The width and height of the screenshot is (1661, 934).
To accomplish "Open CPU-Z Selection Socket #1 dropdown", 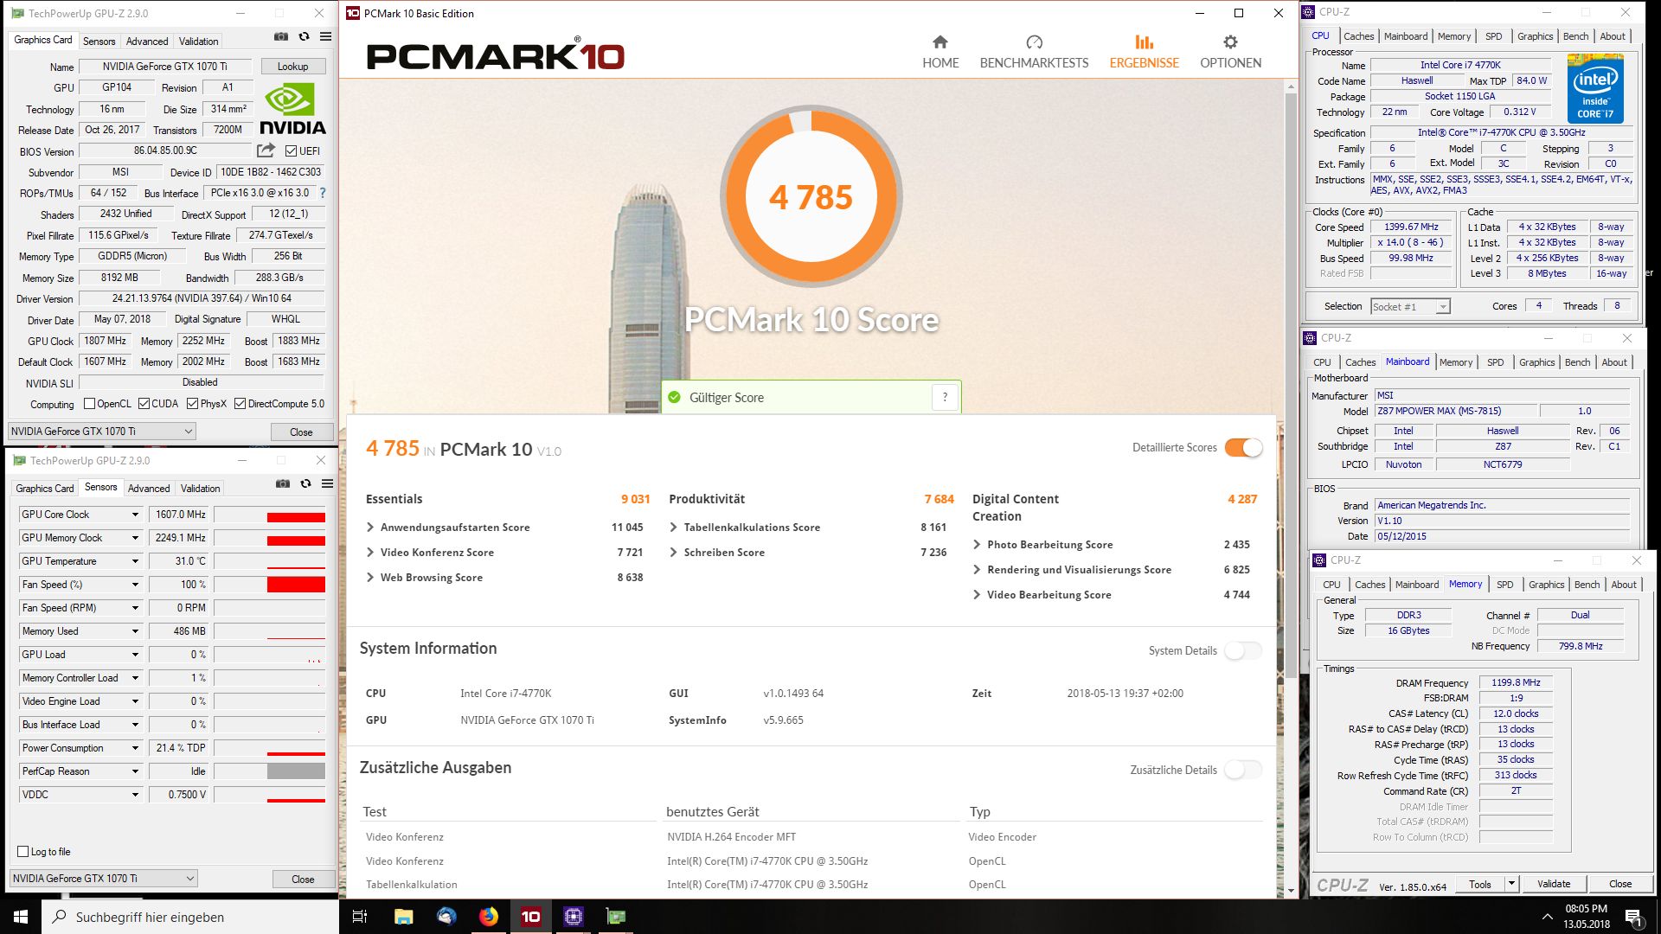I will click(x=1410, y=306).
